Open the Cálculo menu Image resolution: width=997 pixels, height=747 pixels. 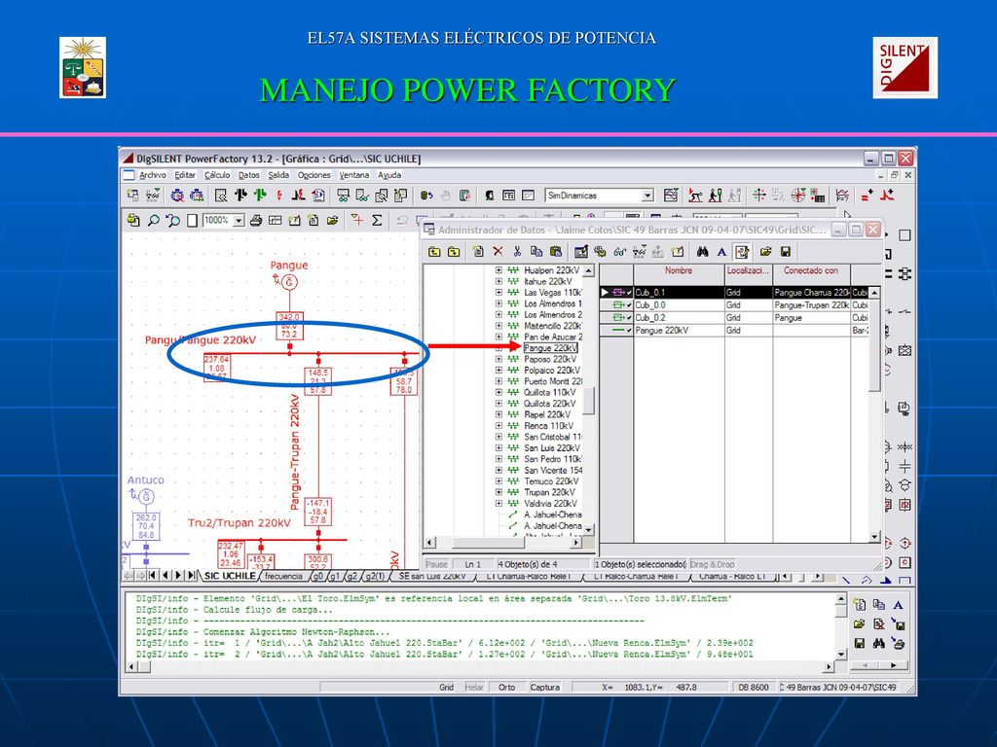coord(217,175)
